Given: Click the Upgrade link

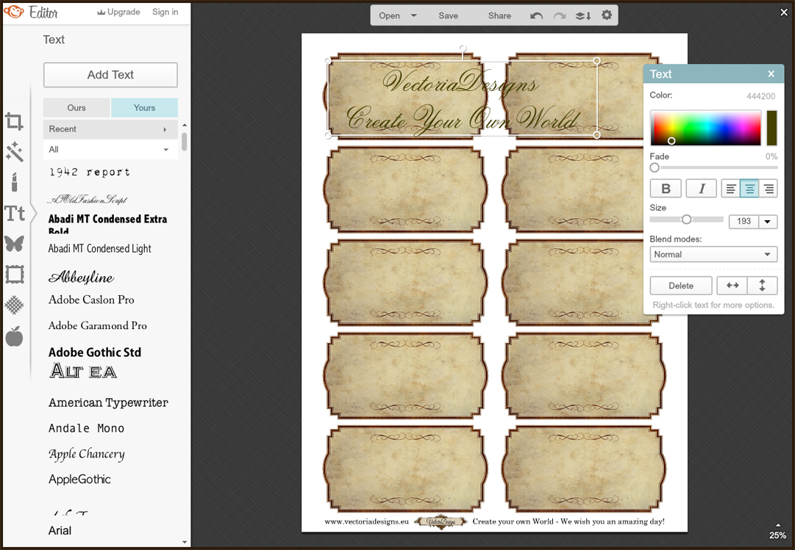Looking at the screenshot, I should coord(118,12).
